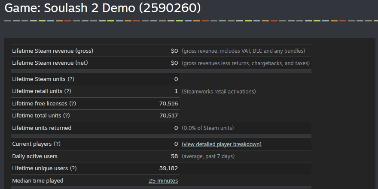This screenshot has width=378, height=189.
Task: Click the Lifetime Steam revenue (net) label
Action: tap(50, 63)
